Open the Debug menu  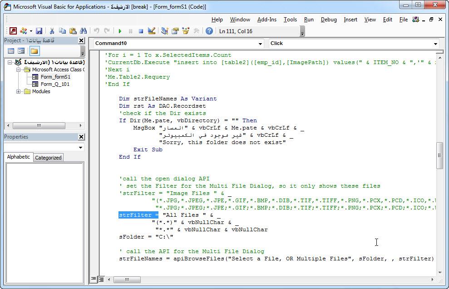point(329,20)
